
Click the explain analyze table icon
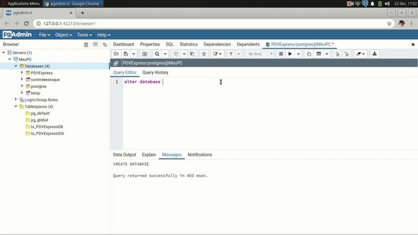point(319,54)
